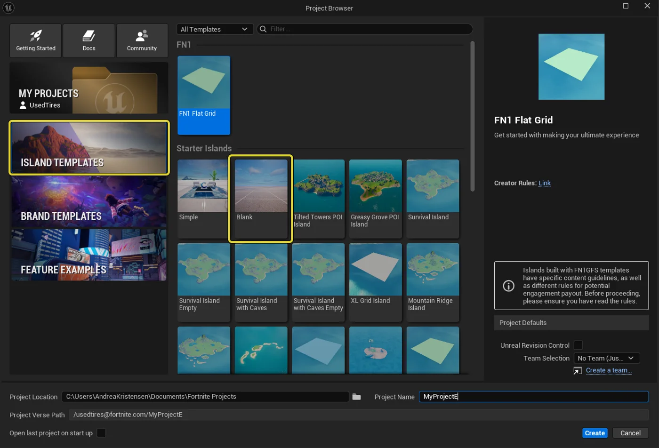Toggle Open last project on start up
This screenshot has width=659, height=448.
click(x=101, y=433)
